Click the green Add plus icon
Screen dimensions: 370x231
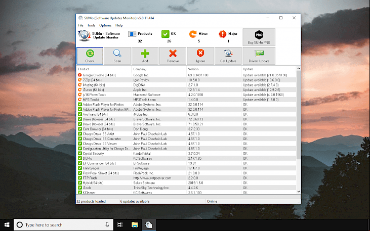[145, 54]
